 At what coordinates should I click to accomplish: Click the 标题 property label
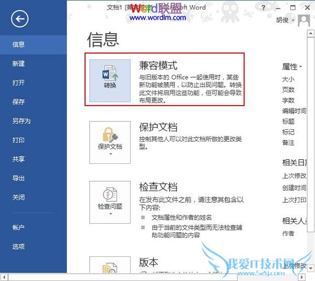tap(288, 121)
